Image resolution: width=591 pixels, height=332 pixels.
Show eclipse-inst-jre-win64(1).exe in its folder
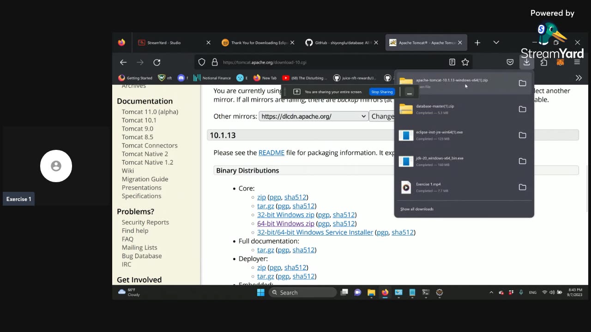[522, 135]
